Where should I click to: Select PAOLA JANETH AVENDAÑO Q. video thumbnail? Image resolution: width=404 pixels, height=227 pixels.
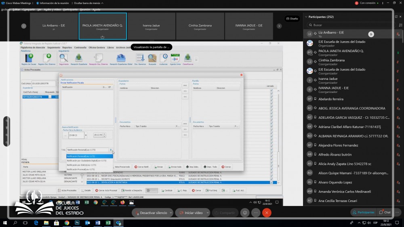(x=103, y=26)
